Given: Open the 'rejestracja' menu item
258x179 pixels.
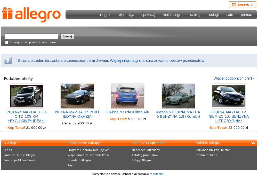Looking at the screenshot, I should click(x=126, y=15).
